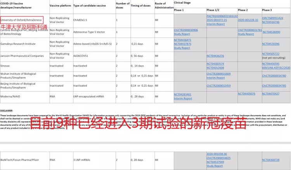Open NCT04526990 CanSino Phase 3 link
The height and width of the screenshot is (170, 291).
pos(272,32)
